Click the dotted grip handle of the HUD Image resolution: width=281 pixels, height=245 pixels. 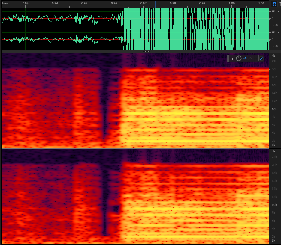pyautogui.click(x=228, y=58)
